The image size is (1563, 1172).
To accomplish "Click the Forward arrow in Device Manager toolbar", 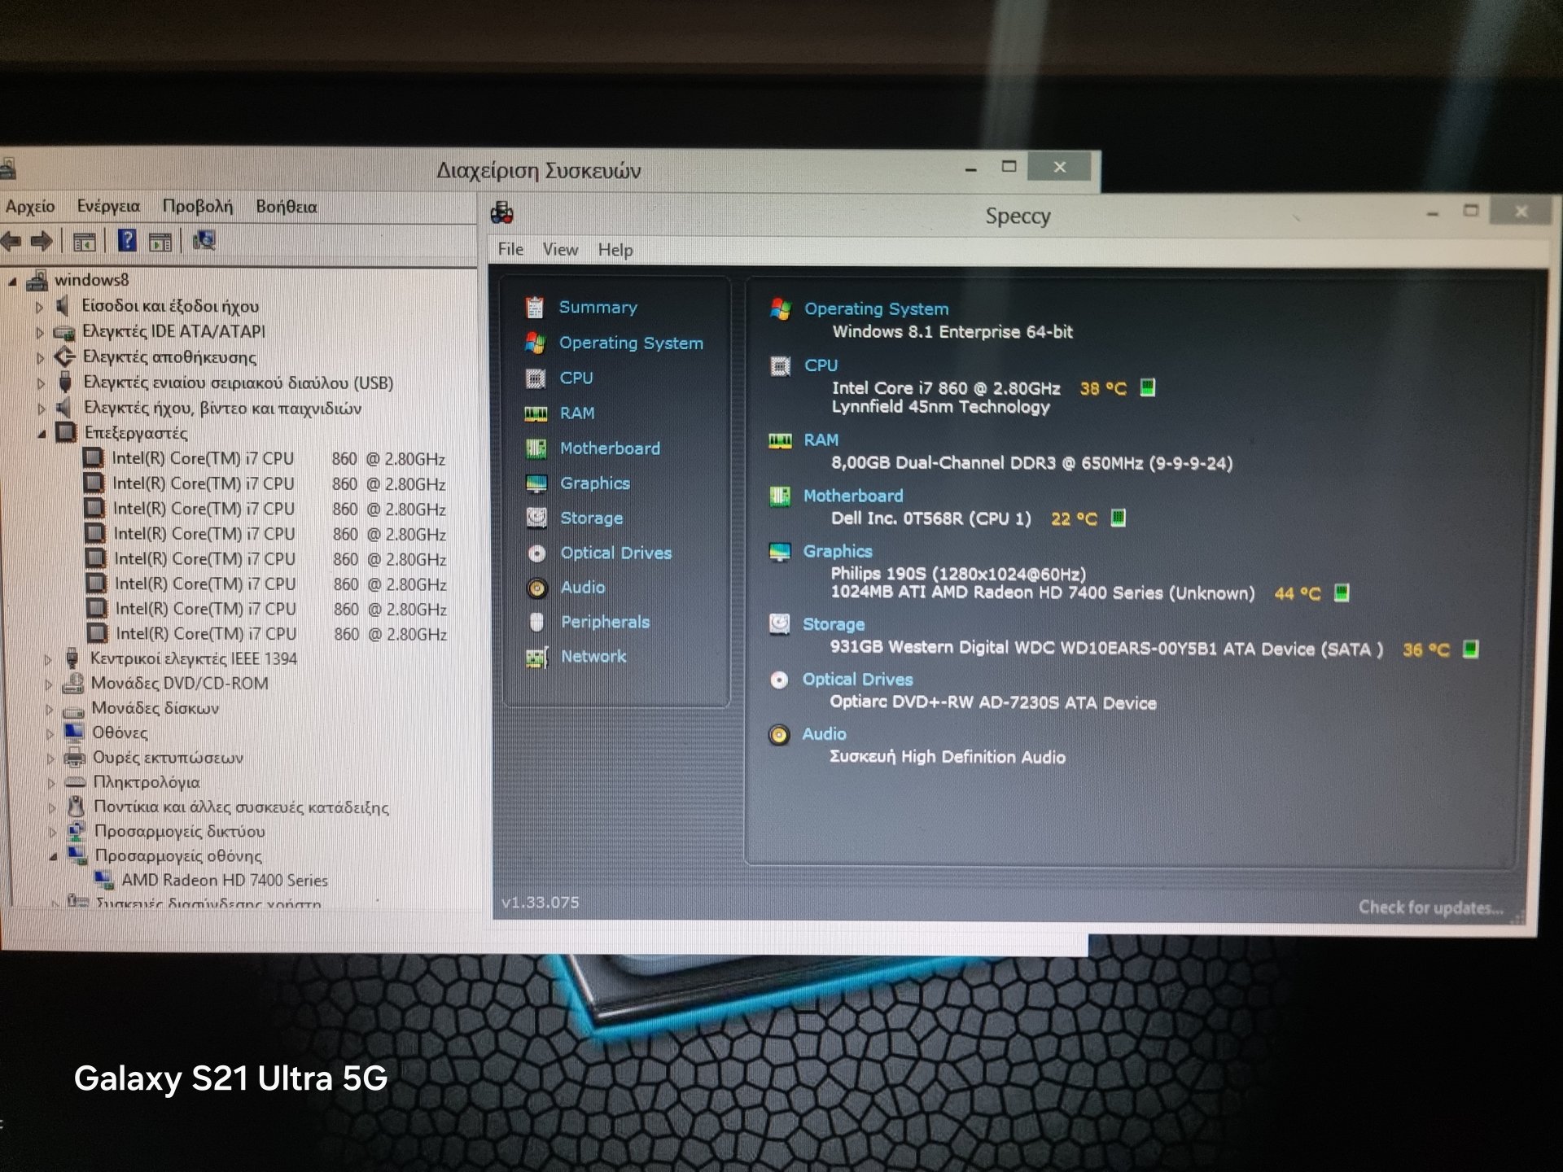I will tap(42, 241).
